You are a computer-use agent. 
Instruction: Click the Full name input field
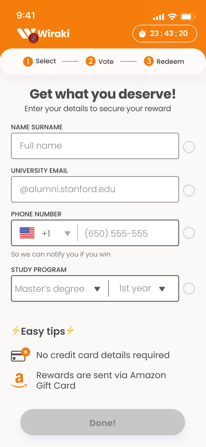95,146
